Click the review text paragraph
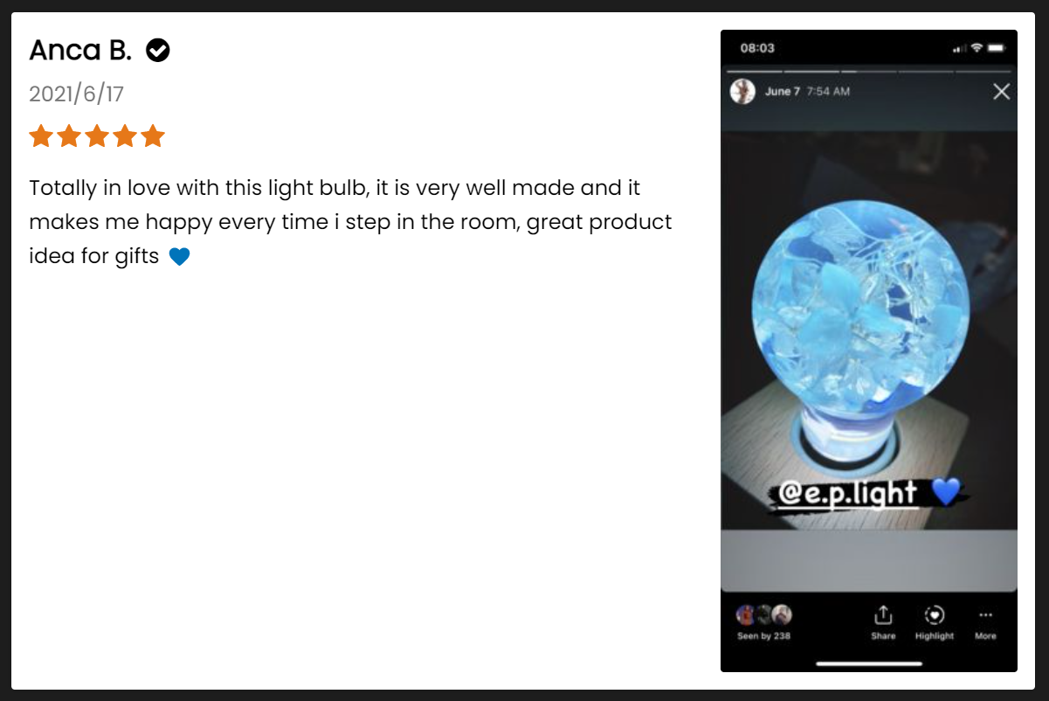 pyautogui.click(x=350, y=222)
